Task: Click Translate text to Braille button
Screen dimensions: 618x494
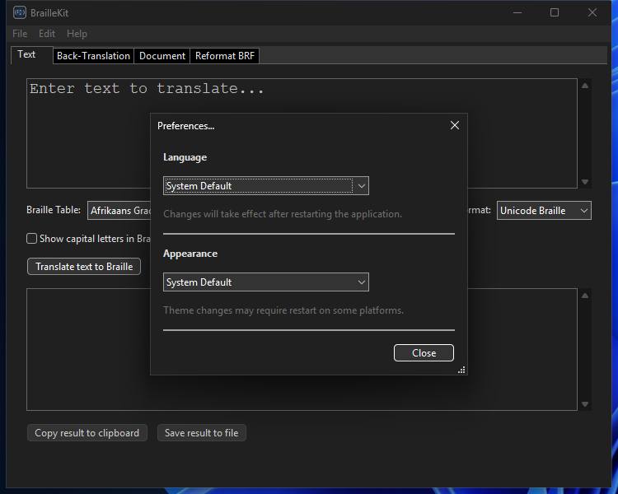Action: click(x=84, y=266)
